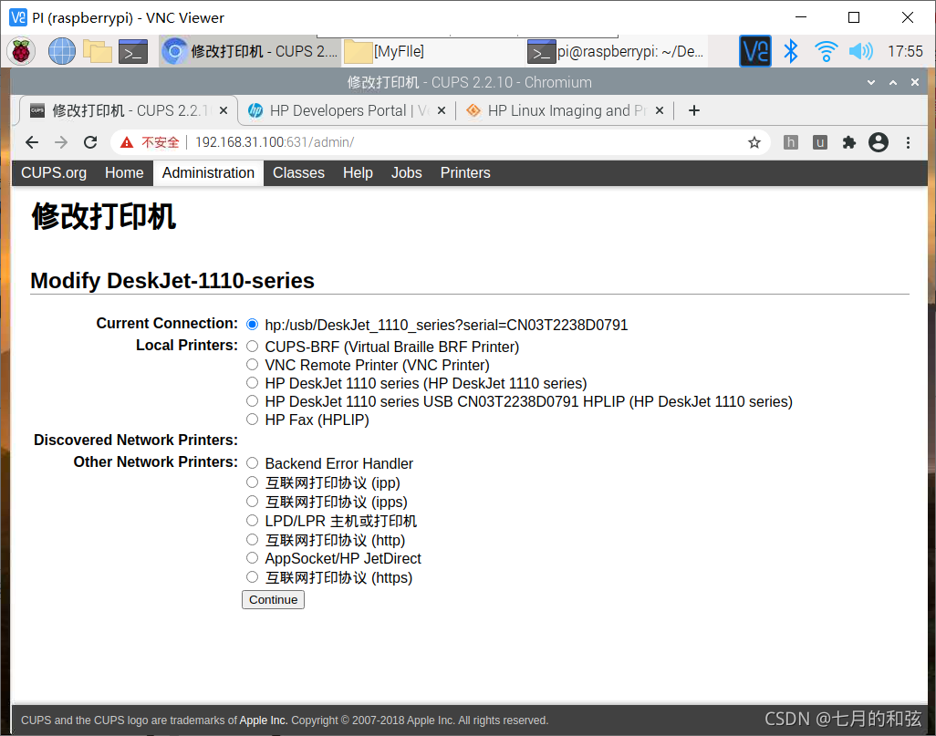
Task: Select LPD/LPR 主机或打印机 radio
Action: (x=253, y=520)
